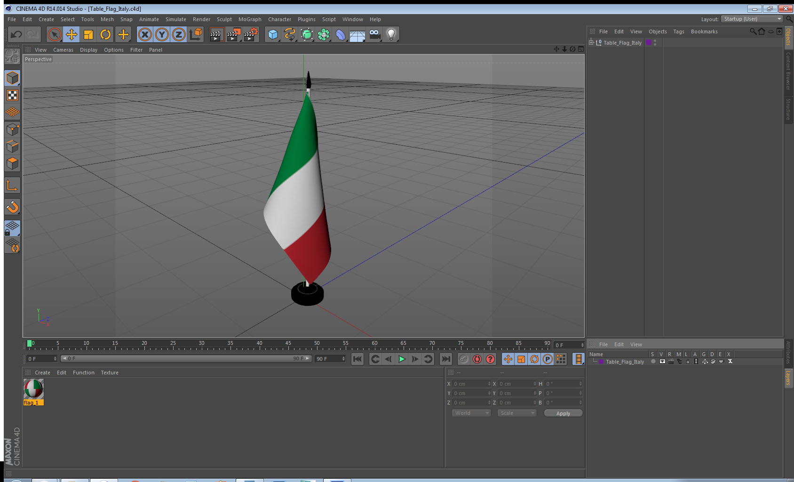794x482 pixels.
Task: Select the Live Selection tool
Action: coord(55,34)
